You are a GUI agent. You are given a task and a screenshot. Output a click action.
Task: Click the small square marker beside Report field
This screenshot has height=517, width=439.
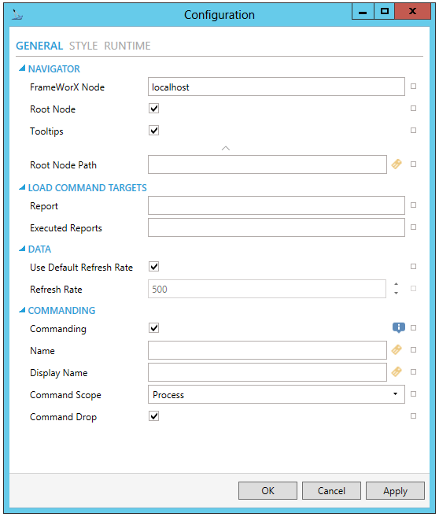(413, 205)
